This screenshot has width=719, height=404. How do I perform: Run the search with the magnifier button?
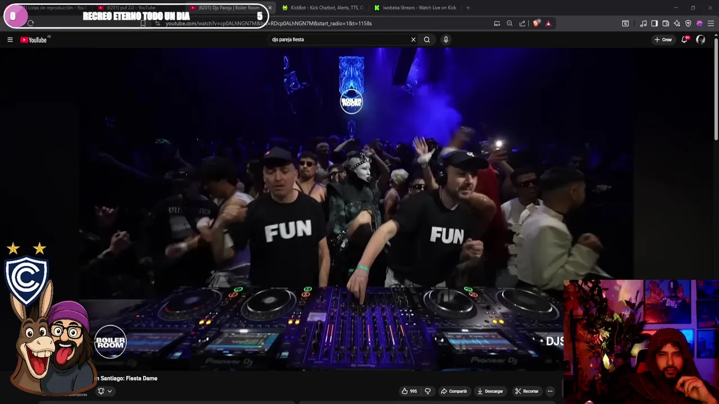[x=427, y=39]
